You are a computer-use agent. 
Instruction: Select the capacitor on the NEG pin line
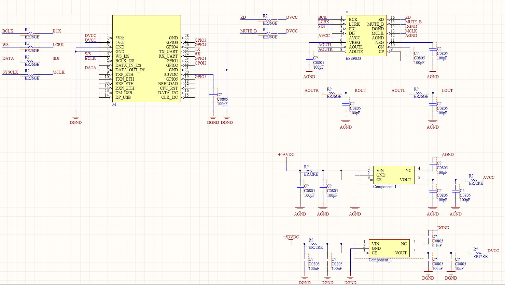coord(433,50)
